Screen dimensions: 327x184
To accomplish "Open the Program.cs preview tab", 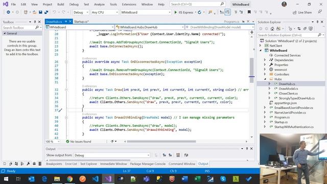I will [x=231, y=21].
